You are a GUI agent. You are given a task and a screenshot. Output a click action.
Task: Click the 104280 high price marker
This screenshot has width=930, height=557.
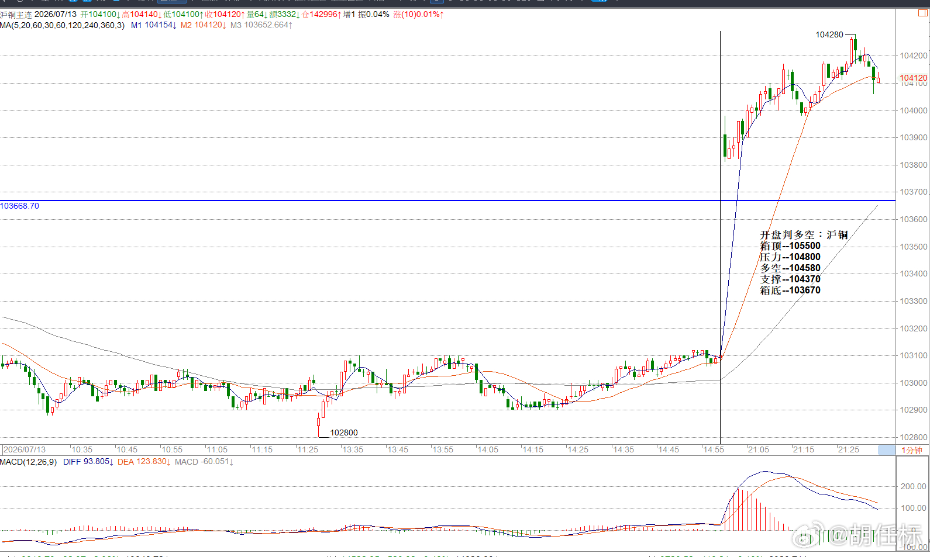[829, 34]
